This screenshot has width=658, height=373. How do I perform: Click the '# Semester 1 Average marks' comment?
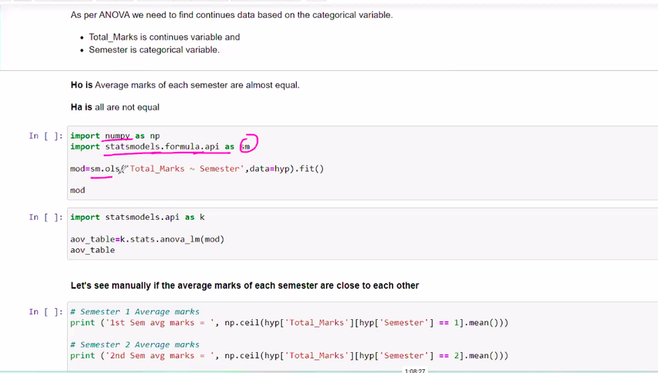135,312
